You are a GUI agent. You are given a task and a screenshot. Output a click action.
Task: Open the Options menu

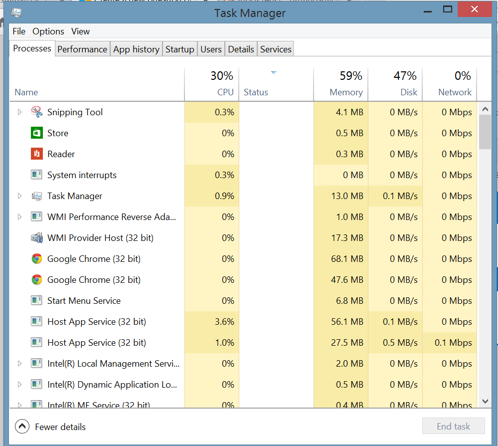[48, 31]
